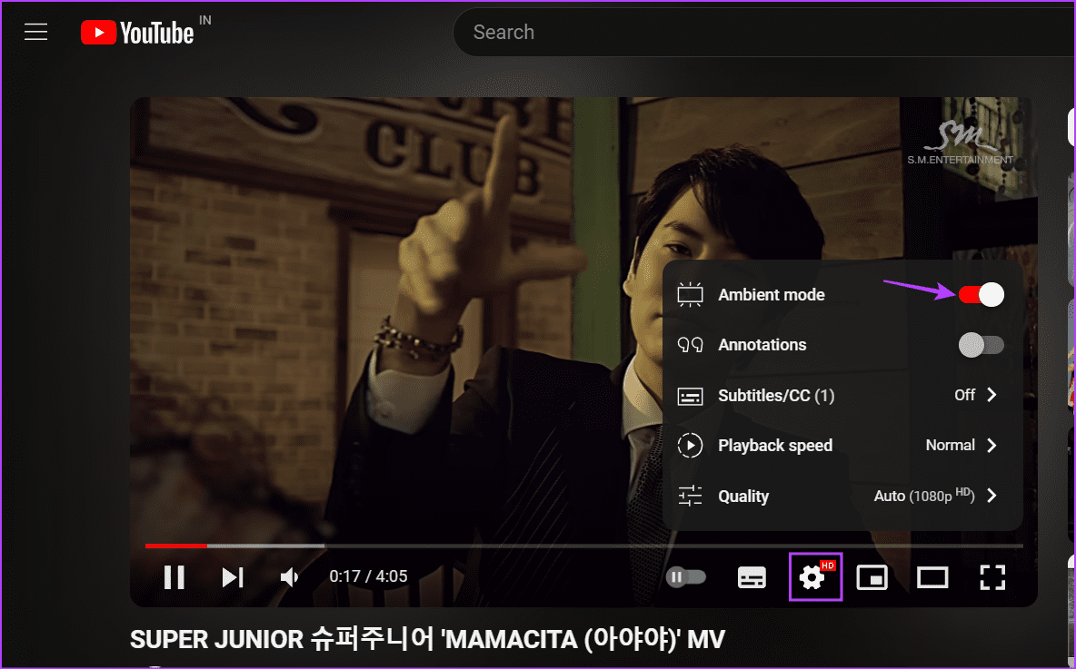Screen dimensions: 1076x669
Task: Open the miniplayer
Action: [872, 577]
